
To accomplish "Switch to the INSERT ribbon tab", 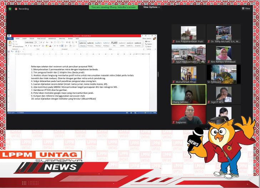I will click(x=25, y=38).
